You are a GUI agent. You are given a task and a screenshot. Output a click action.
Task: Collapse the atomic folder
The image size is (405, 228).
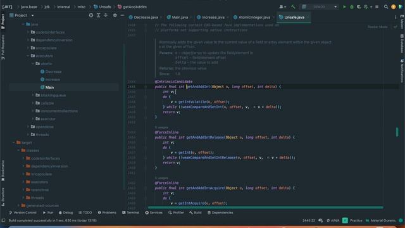click(x=33, y=63)
